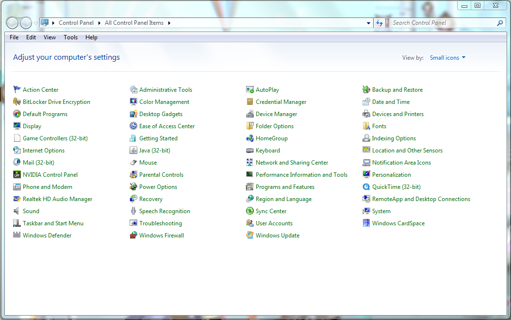
Task: Click the Credential Manager icon
Action: (x=249, y=101)
